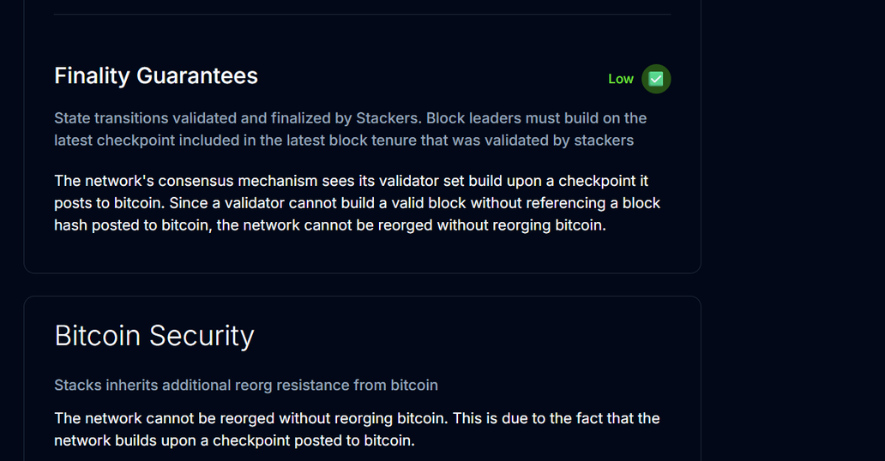Click the line 'The network's consensus mechanism sees'
The height and width of the screenshot is (461, 885).
[351, 181]
